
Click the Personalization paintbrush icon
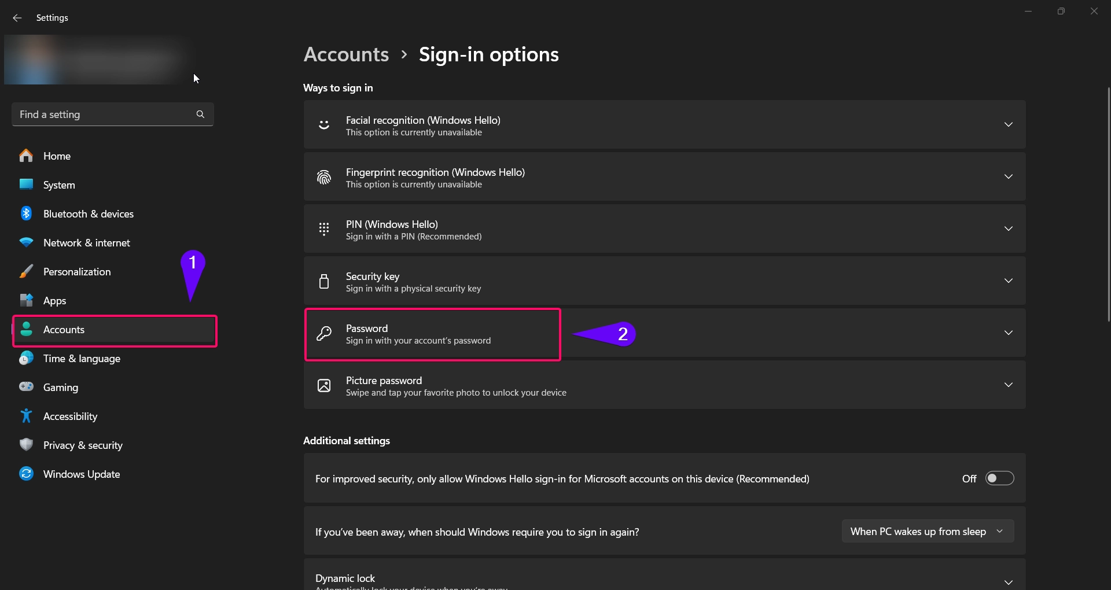[x=26, y=271]
